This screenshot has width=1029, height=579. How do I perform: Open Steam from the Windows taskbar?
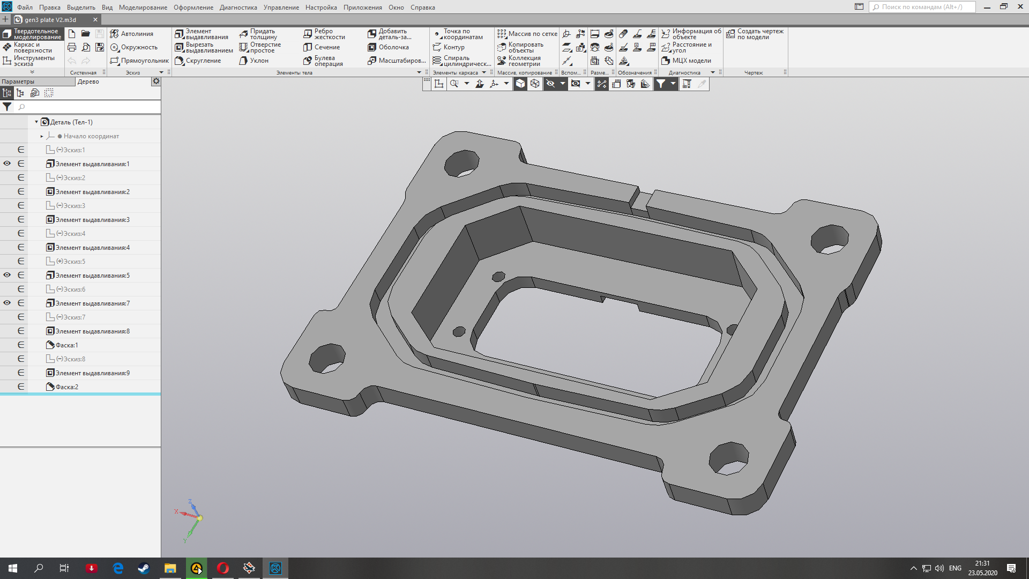144,568
